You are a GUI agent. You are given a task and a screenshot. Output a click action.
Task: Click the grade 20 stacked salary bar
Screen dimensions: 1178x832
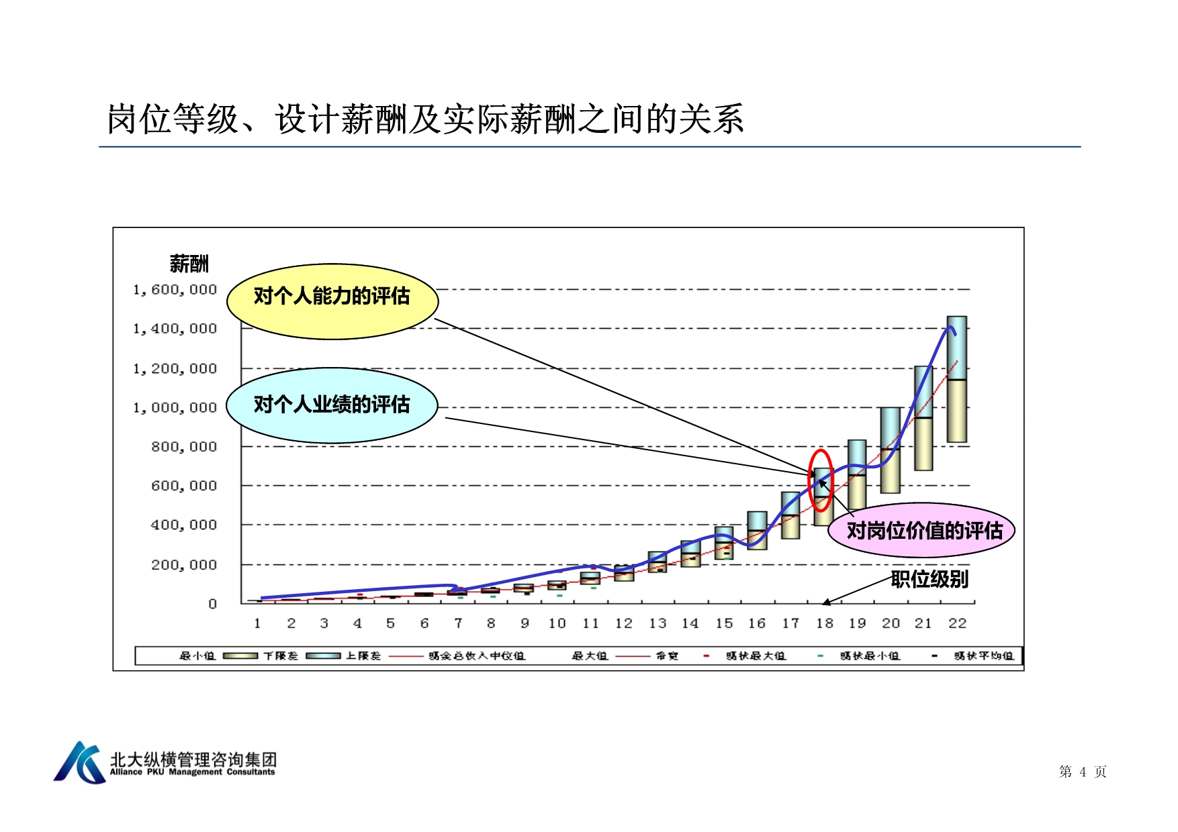(891, 450)
